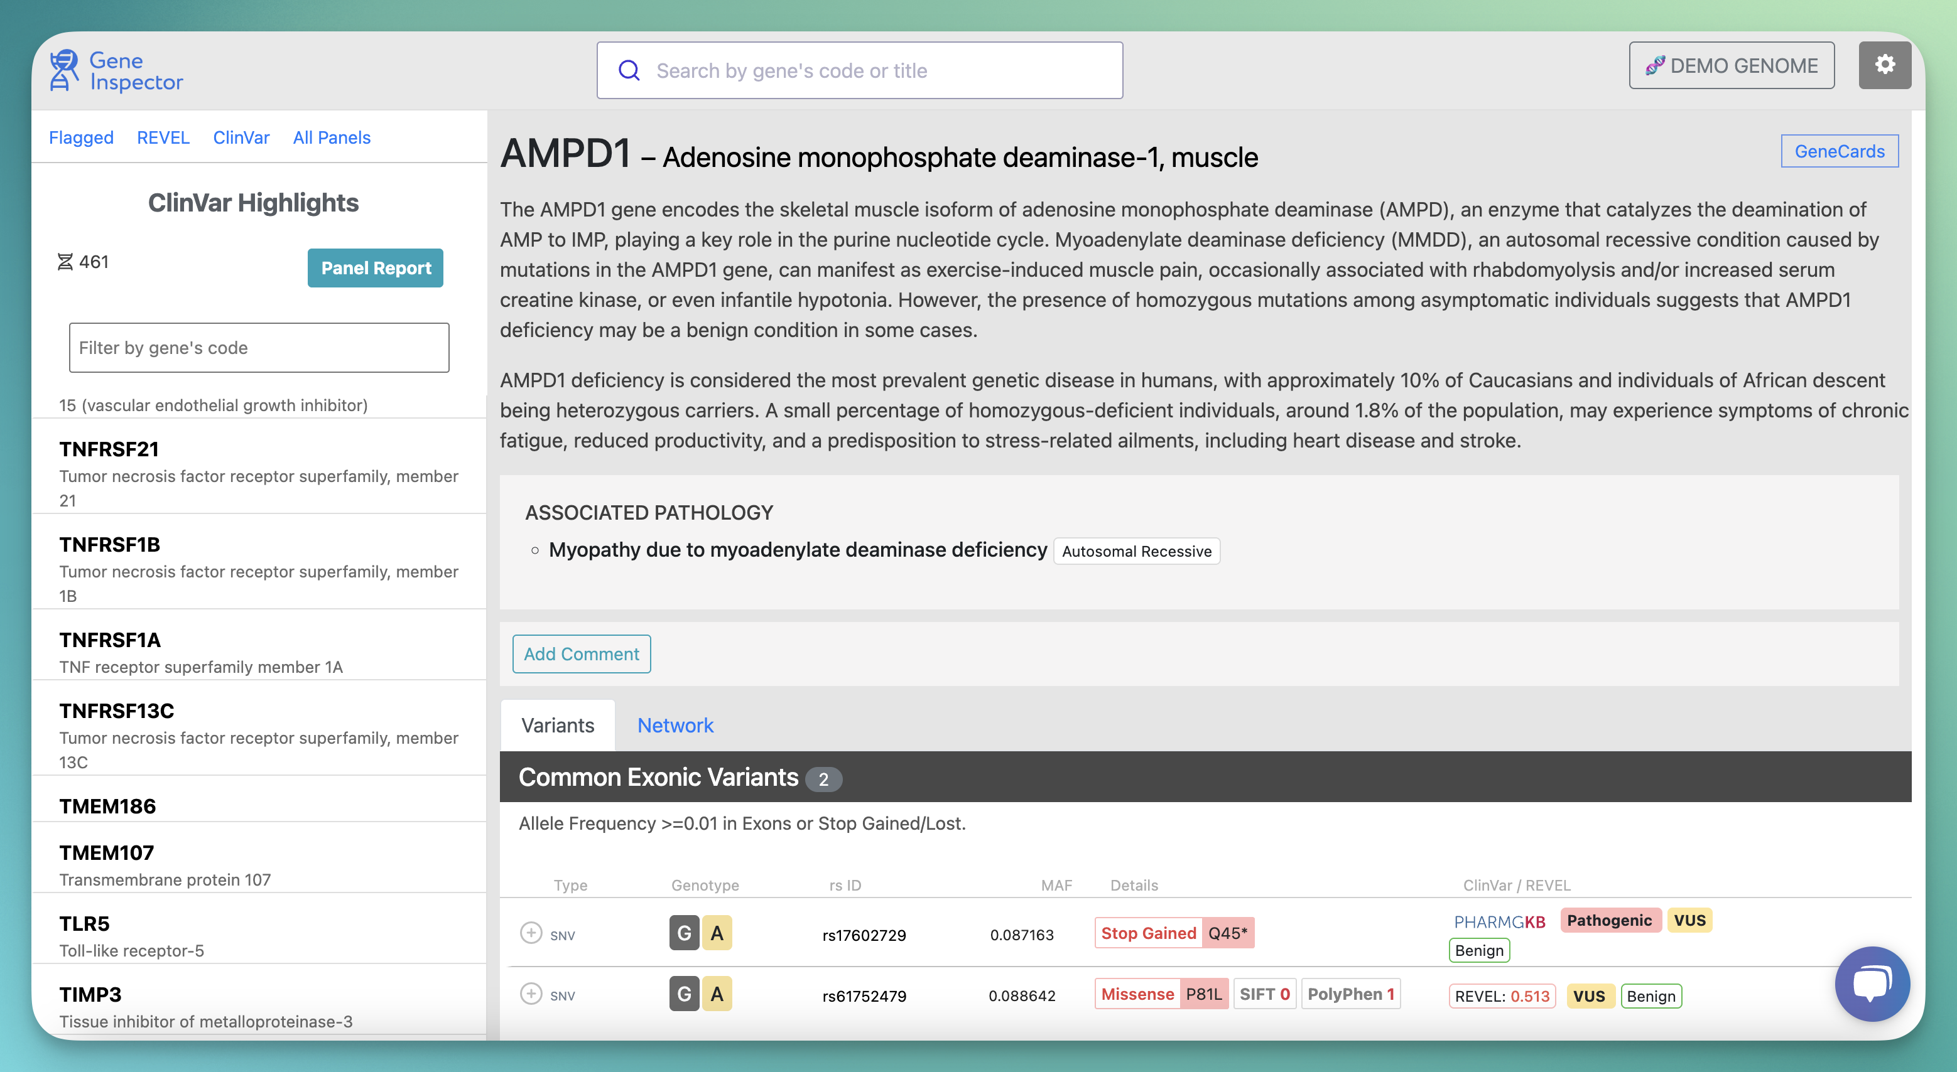Click the Pathogenic ClinVar badge

1609,920
